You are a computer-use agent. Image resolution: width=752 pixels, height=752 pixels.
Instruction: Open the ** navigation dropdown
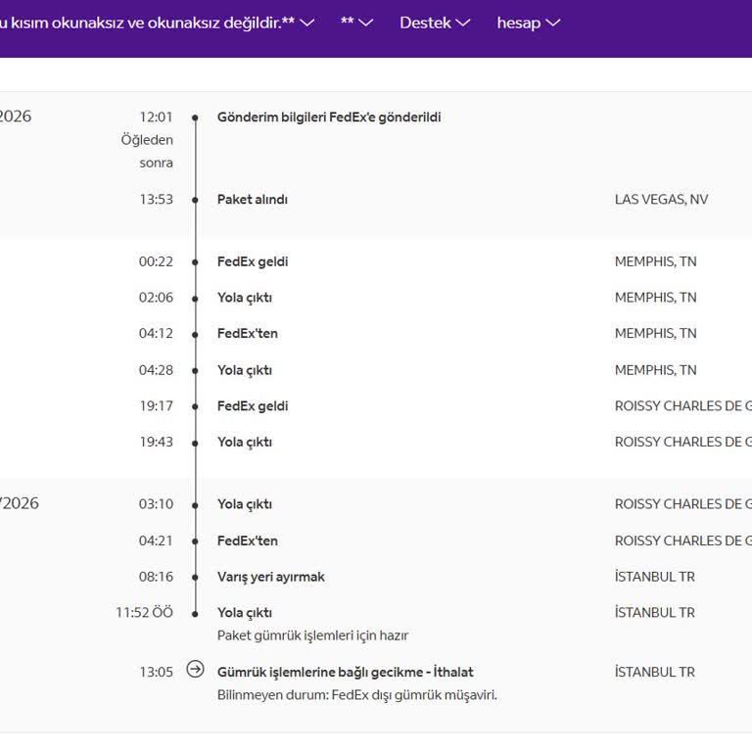click(356, 23)
